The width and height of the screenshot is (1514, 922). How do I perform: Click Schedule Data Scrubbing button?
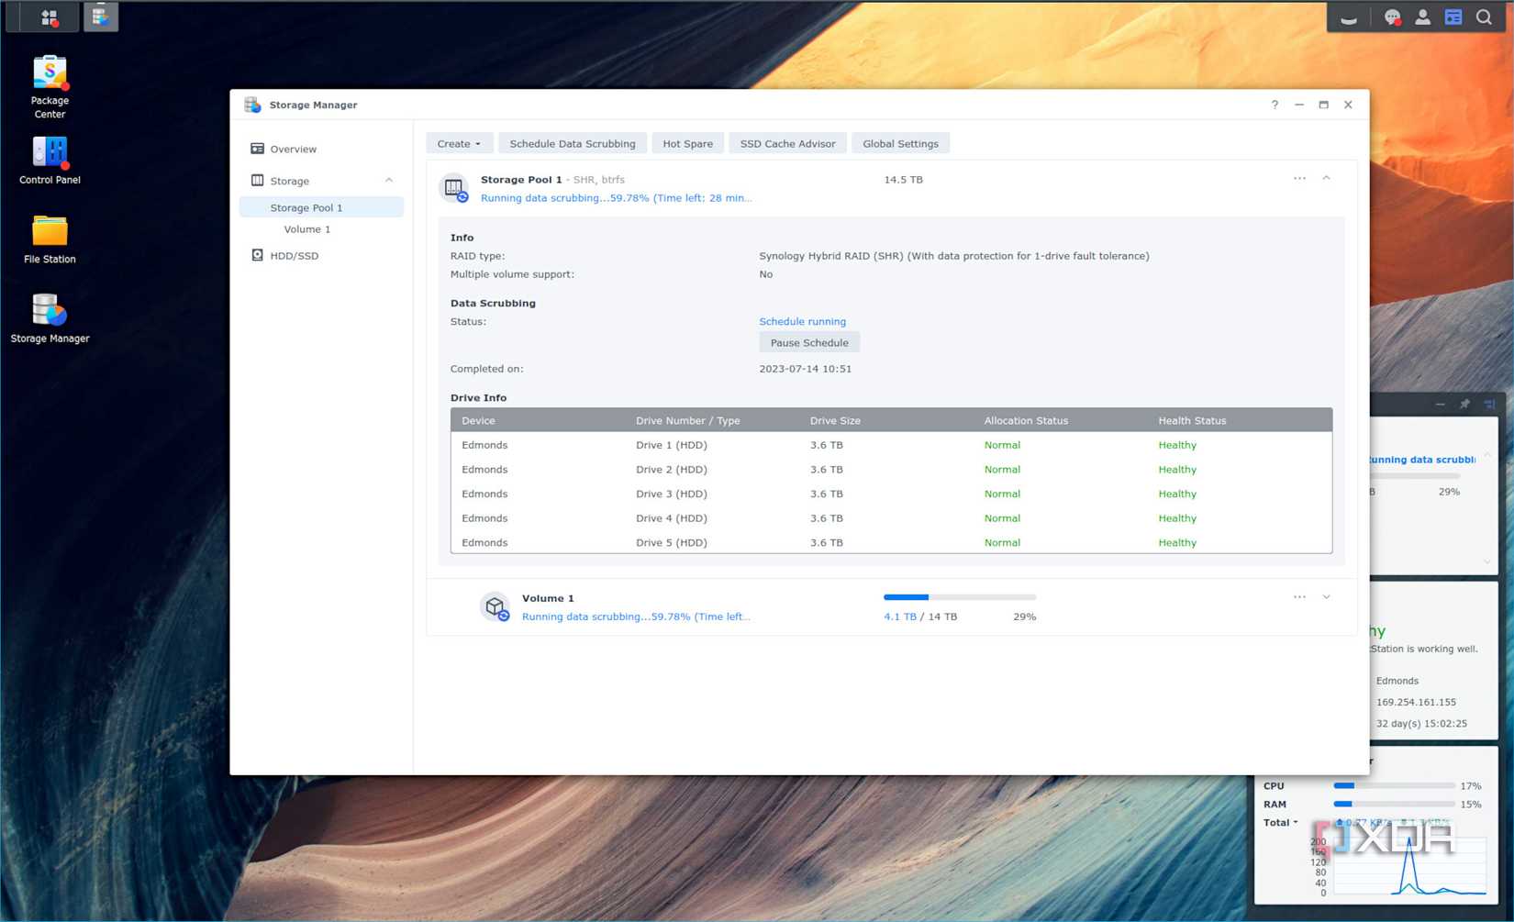[x=573, y=144]
